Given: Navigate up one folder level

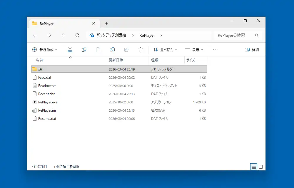Looking at the screenshot, I should pos(63,35).
